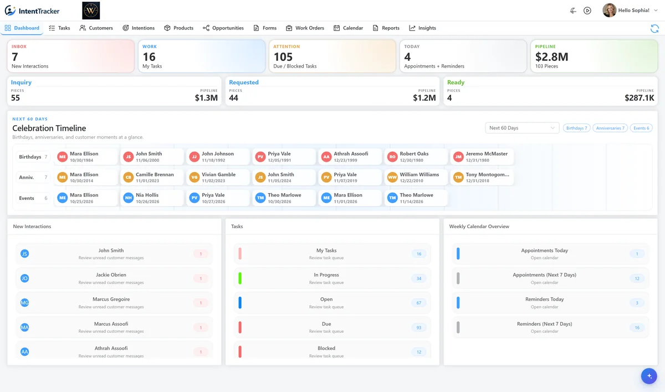Click Sophia's profile avatar
Image resolution: width=665 pixels, height=392 pixels.
pos(609,11)
